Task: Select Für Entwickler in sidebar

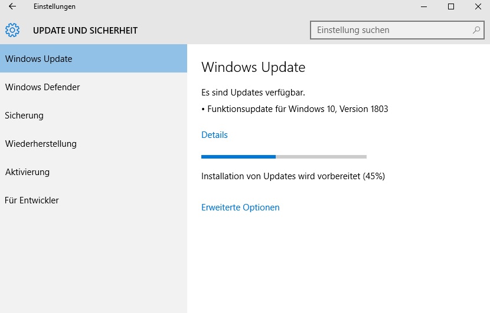Action: [x=93, y=200]
